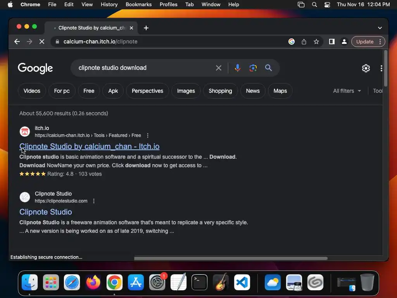This screenshot has height=298, width=397.
Task: Open the Clipnote Studio result link
Action: [x=46, y=212]
